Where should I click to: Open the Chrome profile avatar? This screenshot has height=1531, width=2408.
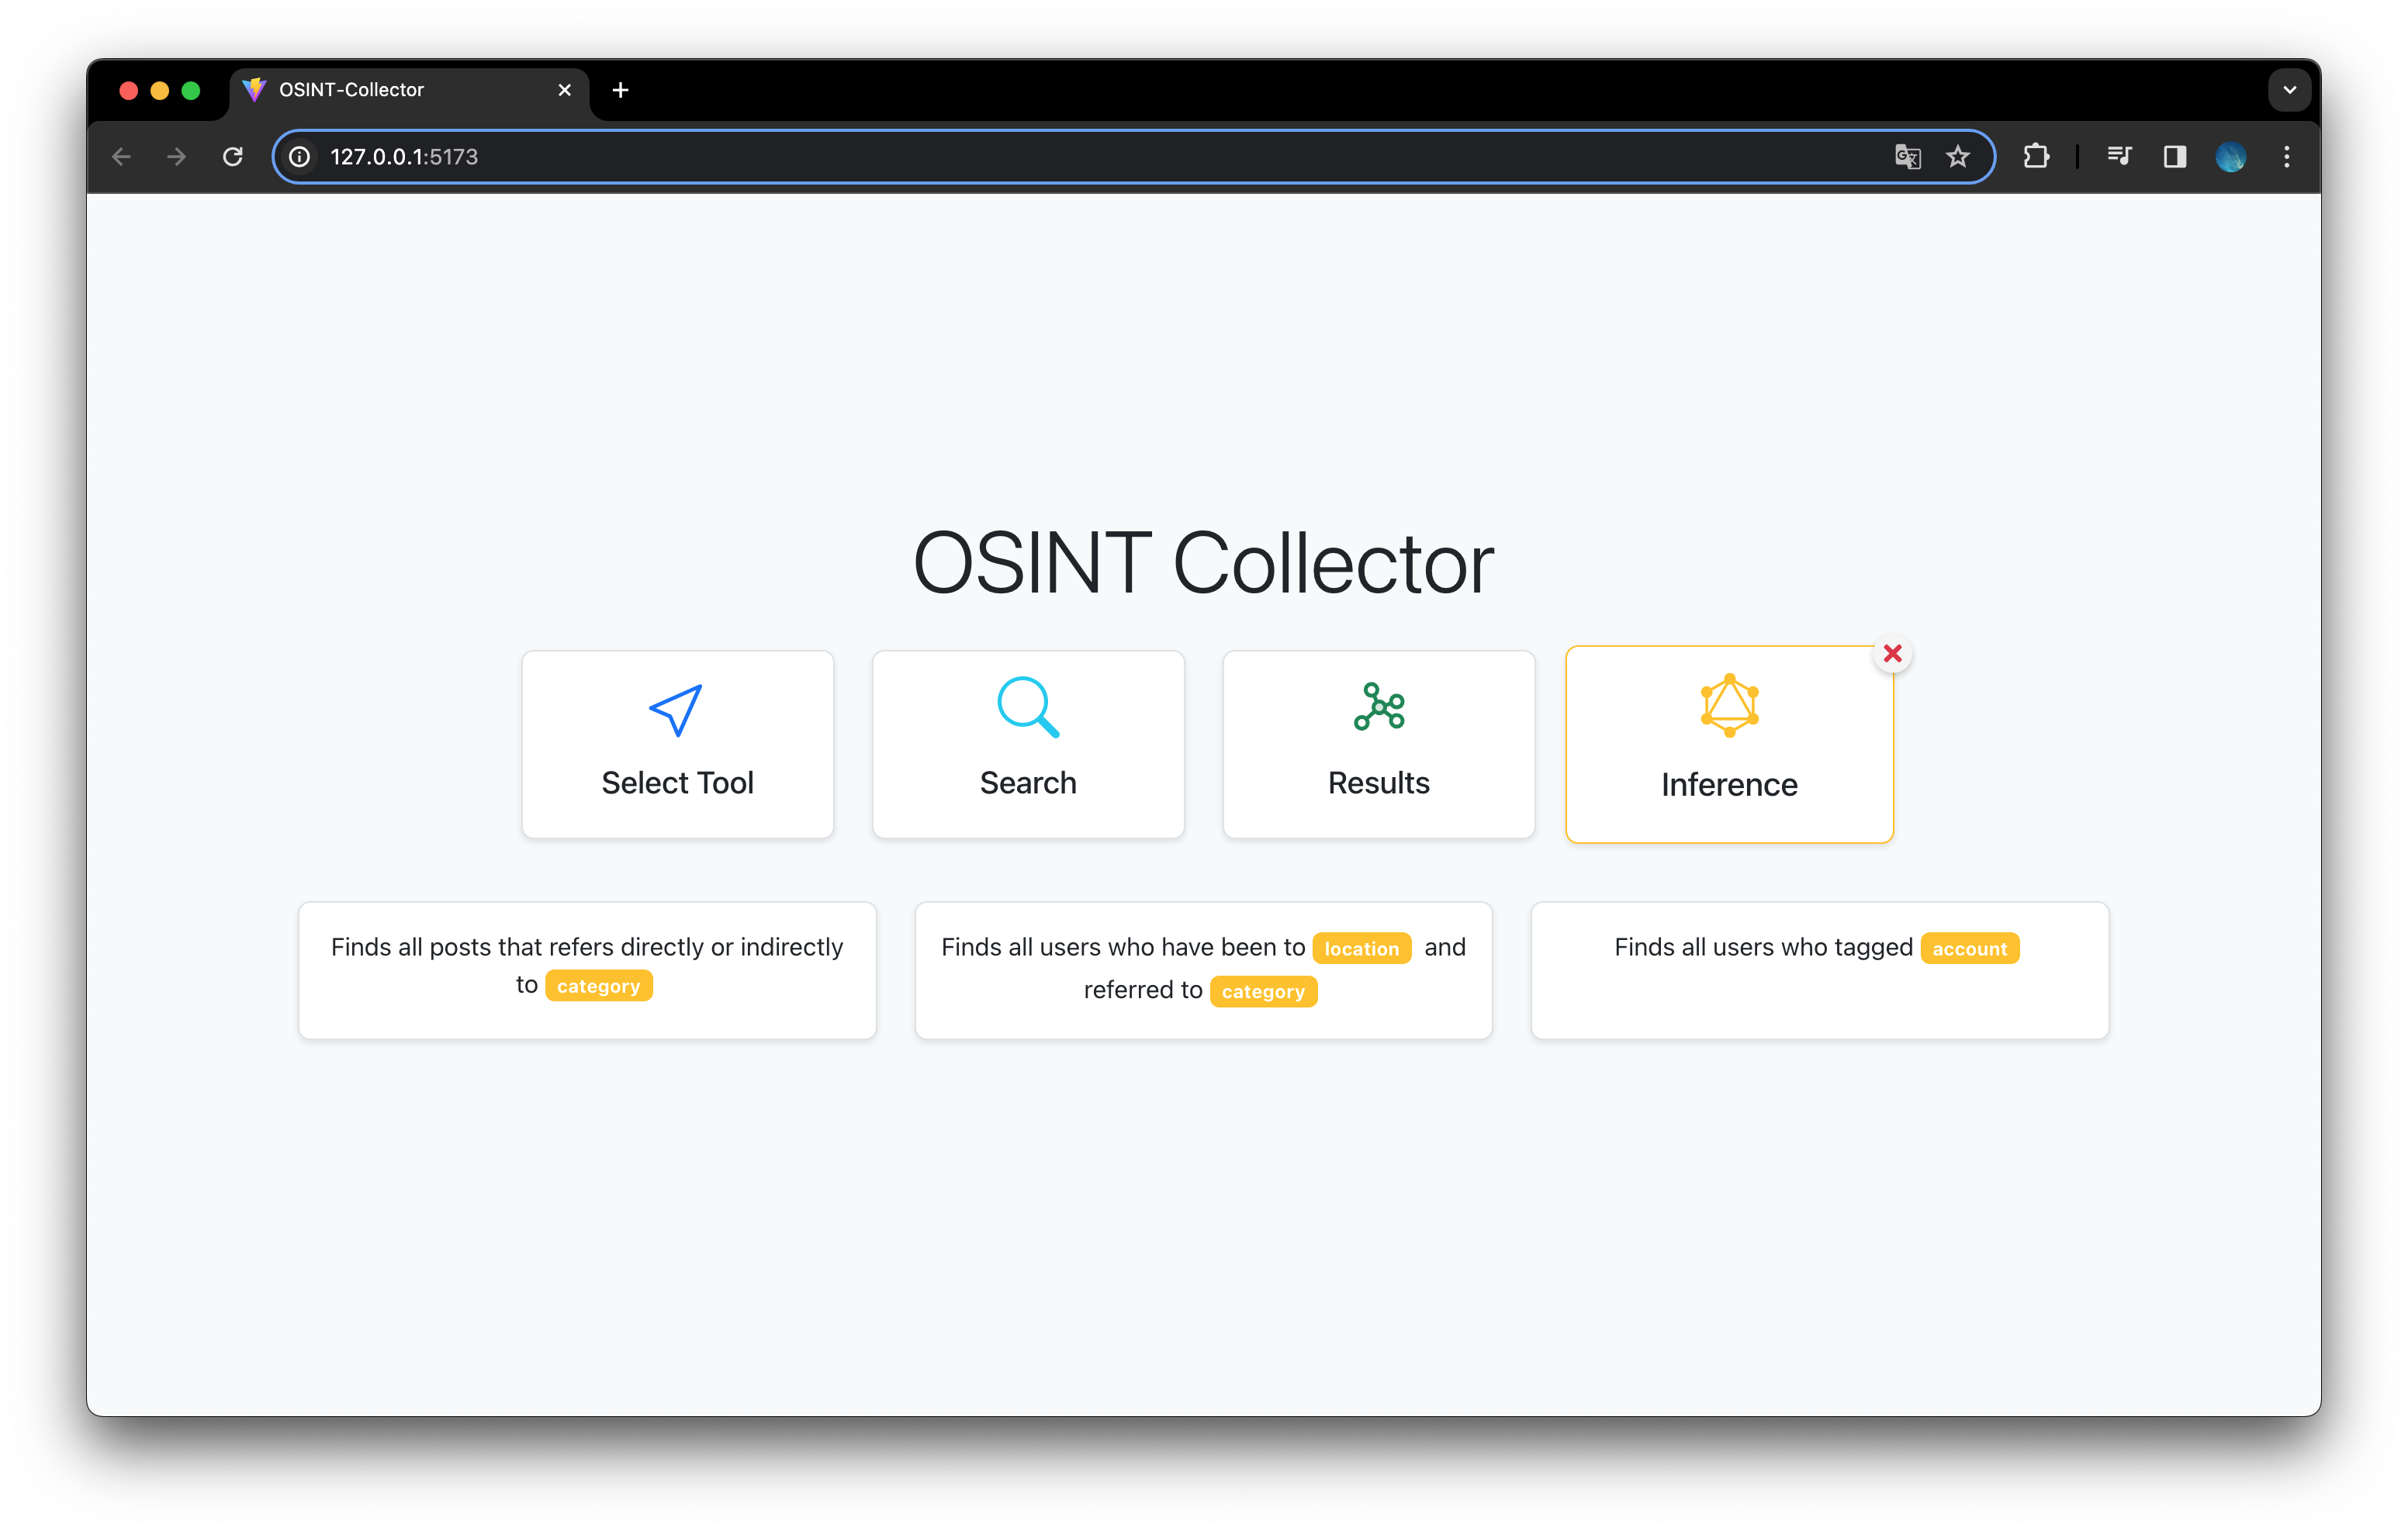click(x=2231, y=157)
